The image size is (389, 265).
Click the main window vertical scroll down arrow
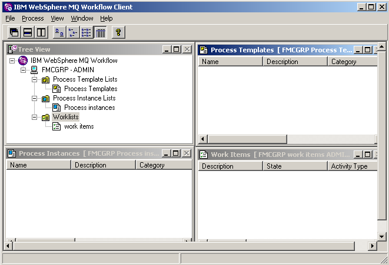point(382,237)
